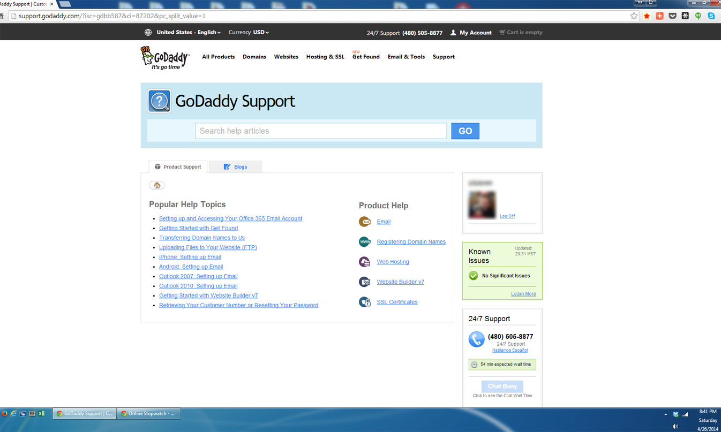Switch to the Blogs tab

click(235, 167)
